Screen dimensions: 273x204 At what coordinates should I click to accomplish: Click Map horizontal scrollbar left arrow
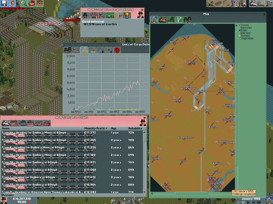click(152, 193)
